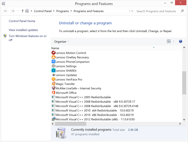
Task: Expand the arrow before Control Panel breadcrumb
Action: [x=31, y=11]
